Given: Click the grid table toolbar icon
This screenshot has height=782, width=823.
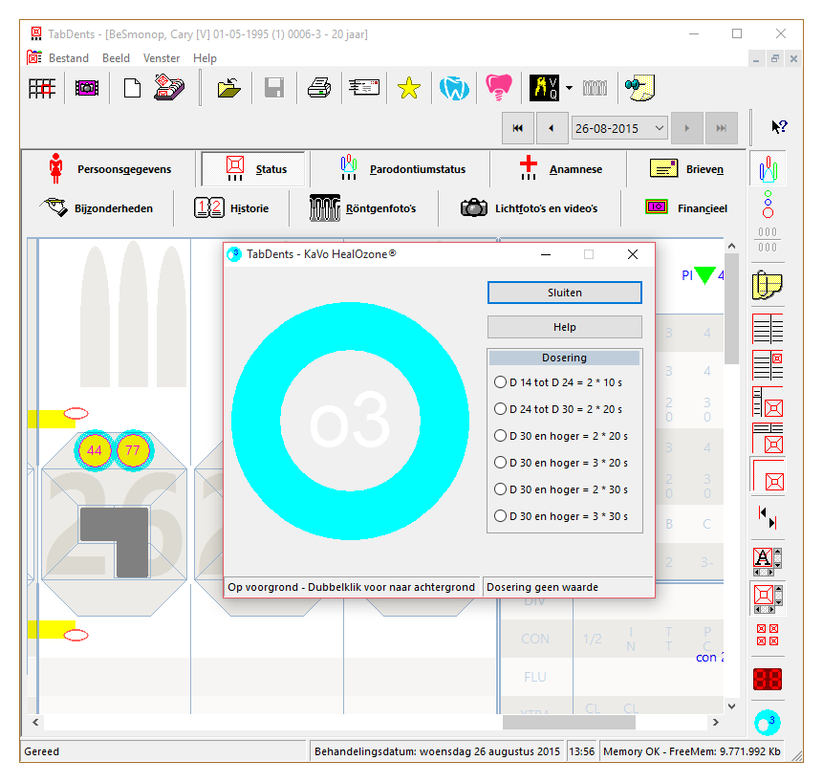Looking at the screenshot, I should [42, 88].
